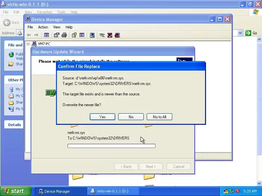The height and width of the screenshot is (196, 262).
Task: Click Explorer scrollbar down arrow
Action: [x=259, y=183]
